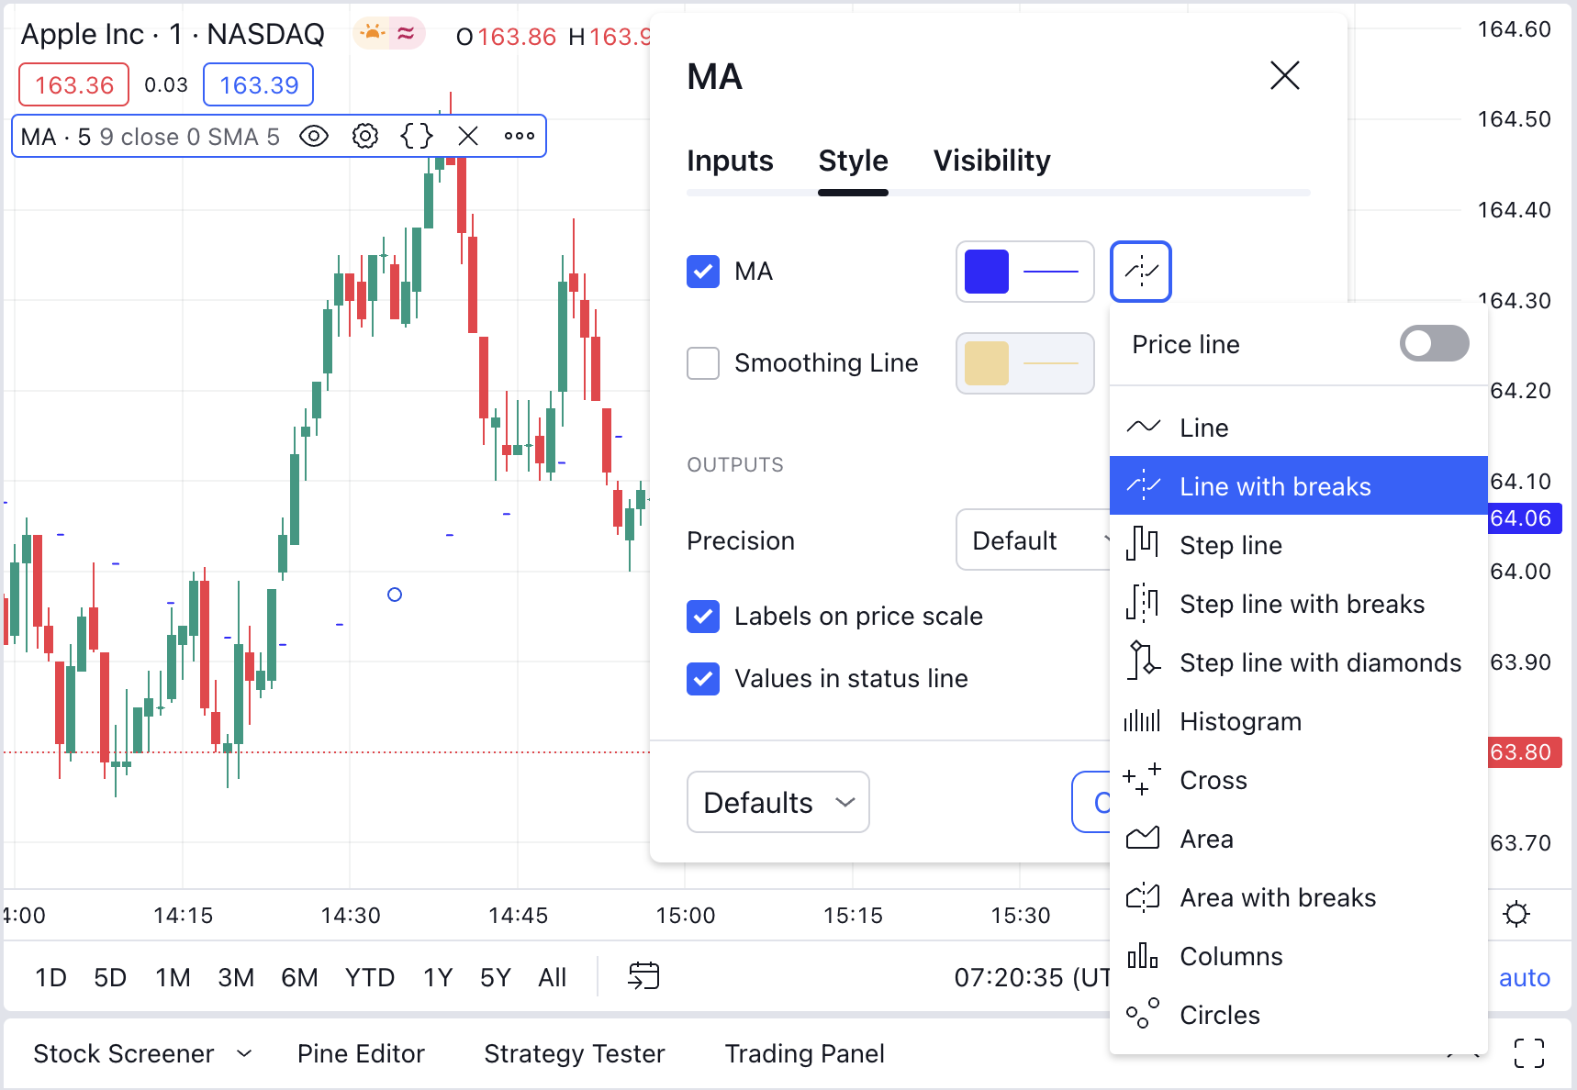Viewport: 1577px width, 1090px height.
Task: Check the Smoothing Line checkbox
Action: click(703, 363)
